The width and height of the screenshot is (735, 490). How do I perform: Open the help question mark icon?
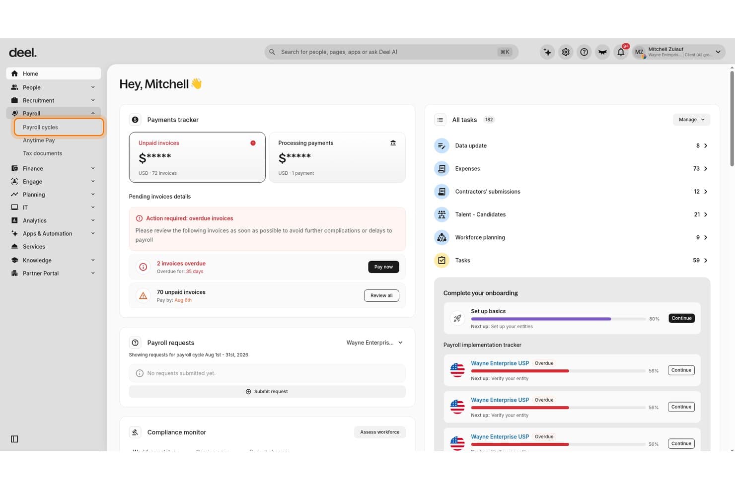(x=584, y=52)
